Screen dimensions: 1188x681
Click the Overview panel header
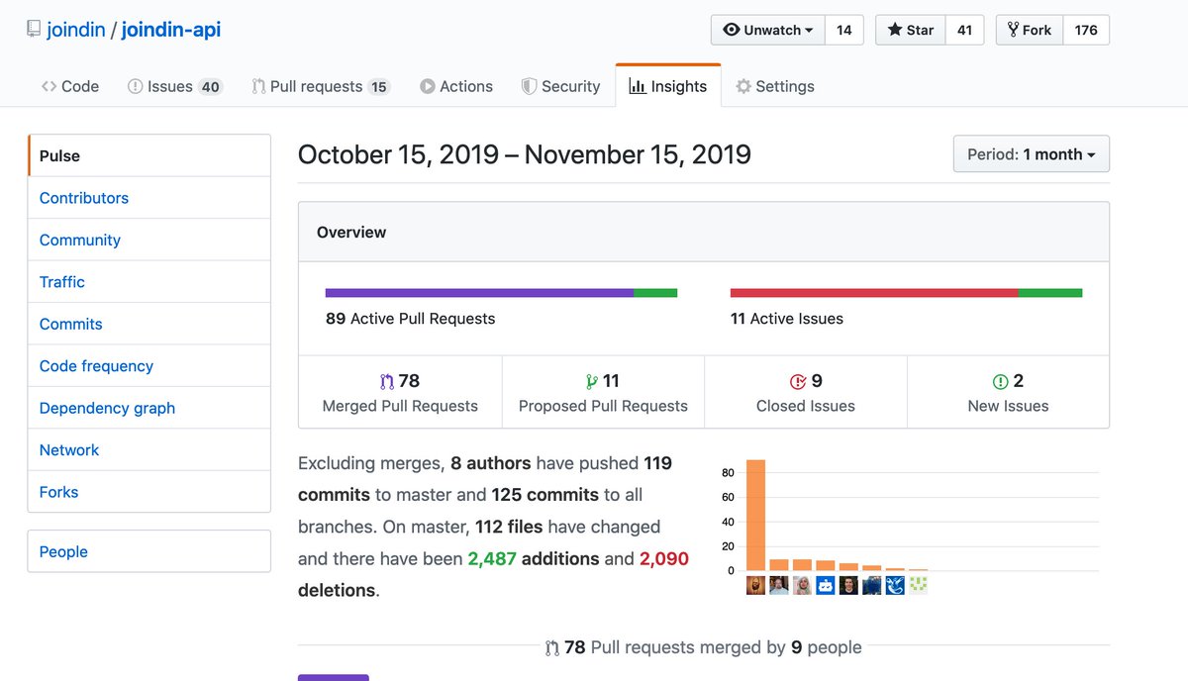click(704, 233)
